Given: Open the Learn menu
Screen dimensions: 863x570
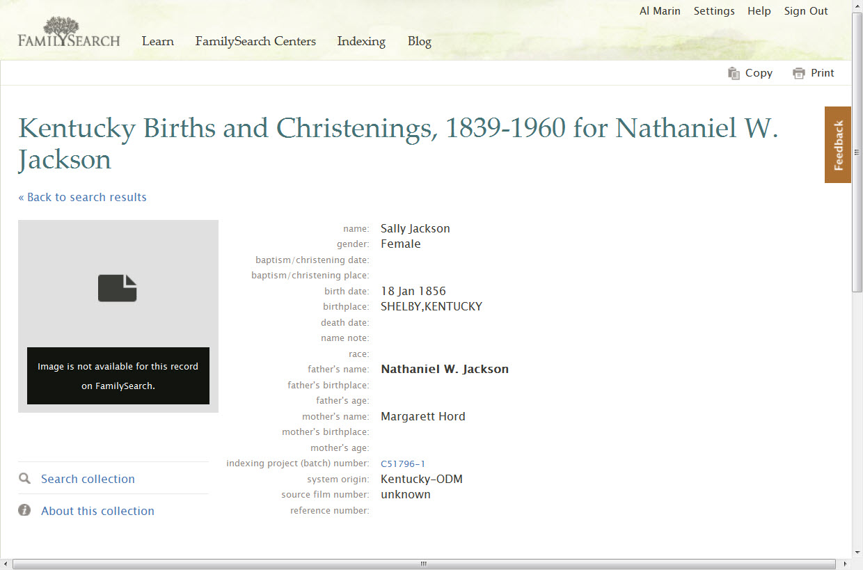Looking at the screenshot, I should point(158,41).
